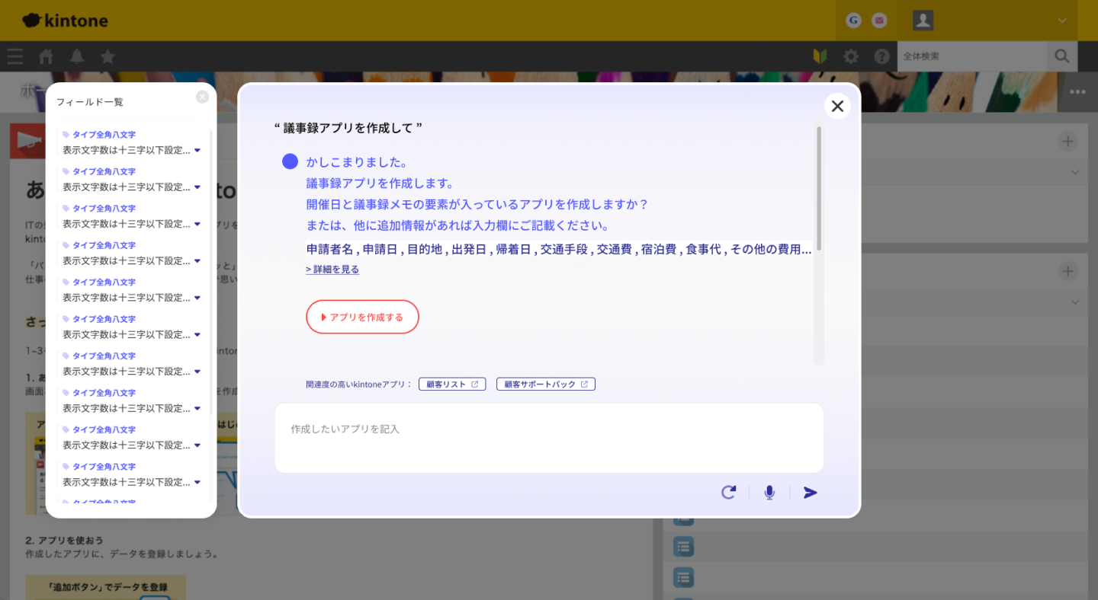Click the microphone voice input icon
The image size is (1098, 600).
coord(769,493)
